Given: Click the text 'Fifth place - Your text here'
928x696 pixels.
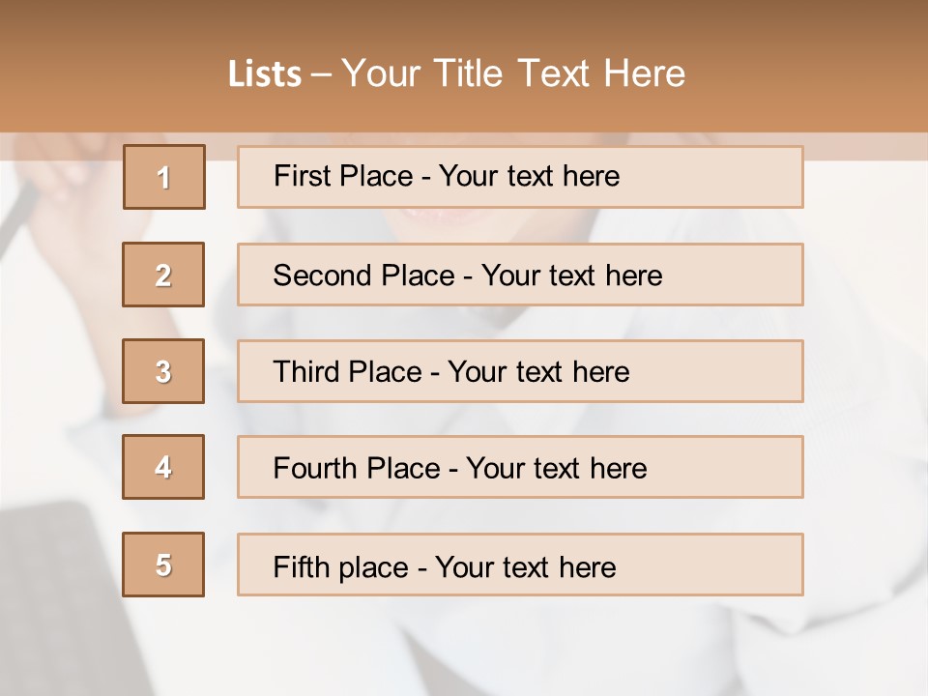Looking at the screenshot, I should (x=445, y=567).
